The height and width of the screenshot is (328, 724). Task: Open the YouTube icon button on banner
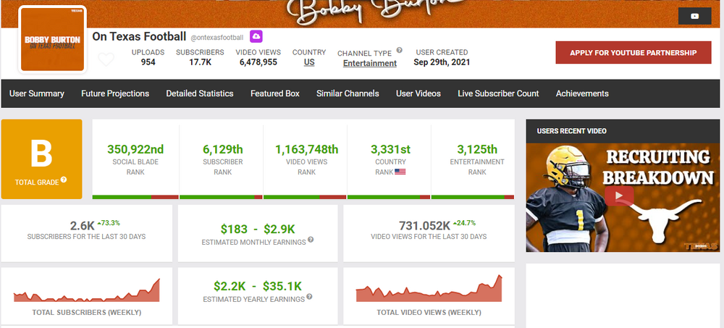pyautogui.click(x=694, y=17)
